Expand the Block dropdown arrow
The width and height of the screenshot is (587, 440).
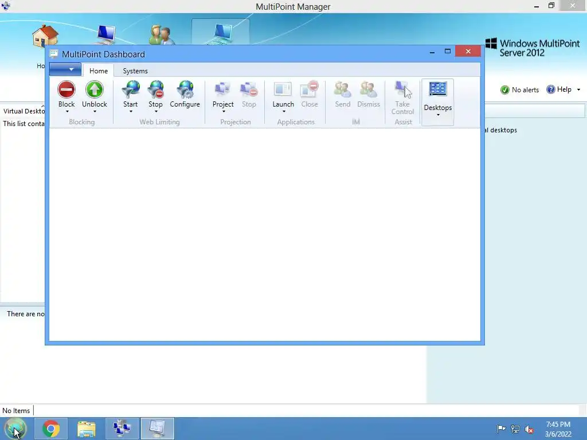[67, 112]
